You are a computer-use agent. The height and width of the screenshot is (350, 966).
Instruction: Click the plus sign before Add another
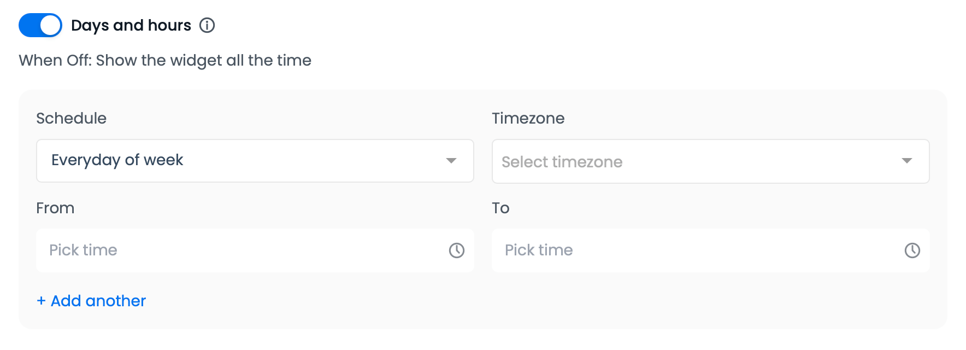pos(41,301)
